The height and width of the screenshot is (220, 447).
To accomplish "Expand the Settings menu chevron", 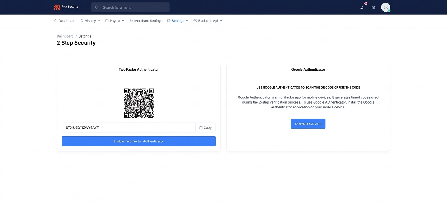I will click(187, 21).
